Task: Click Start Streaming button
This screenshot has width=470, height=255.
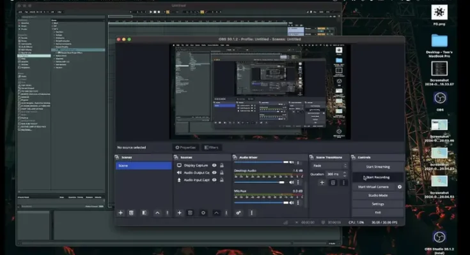Action: (378, 167)
